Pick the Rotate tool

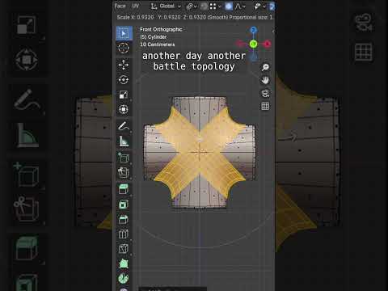124,80
